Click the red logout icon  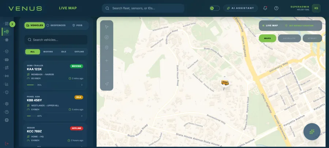tap(7, 144)
